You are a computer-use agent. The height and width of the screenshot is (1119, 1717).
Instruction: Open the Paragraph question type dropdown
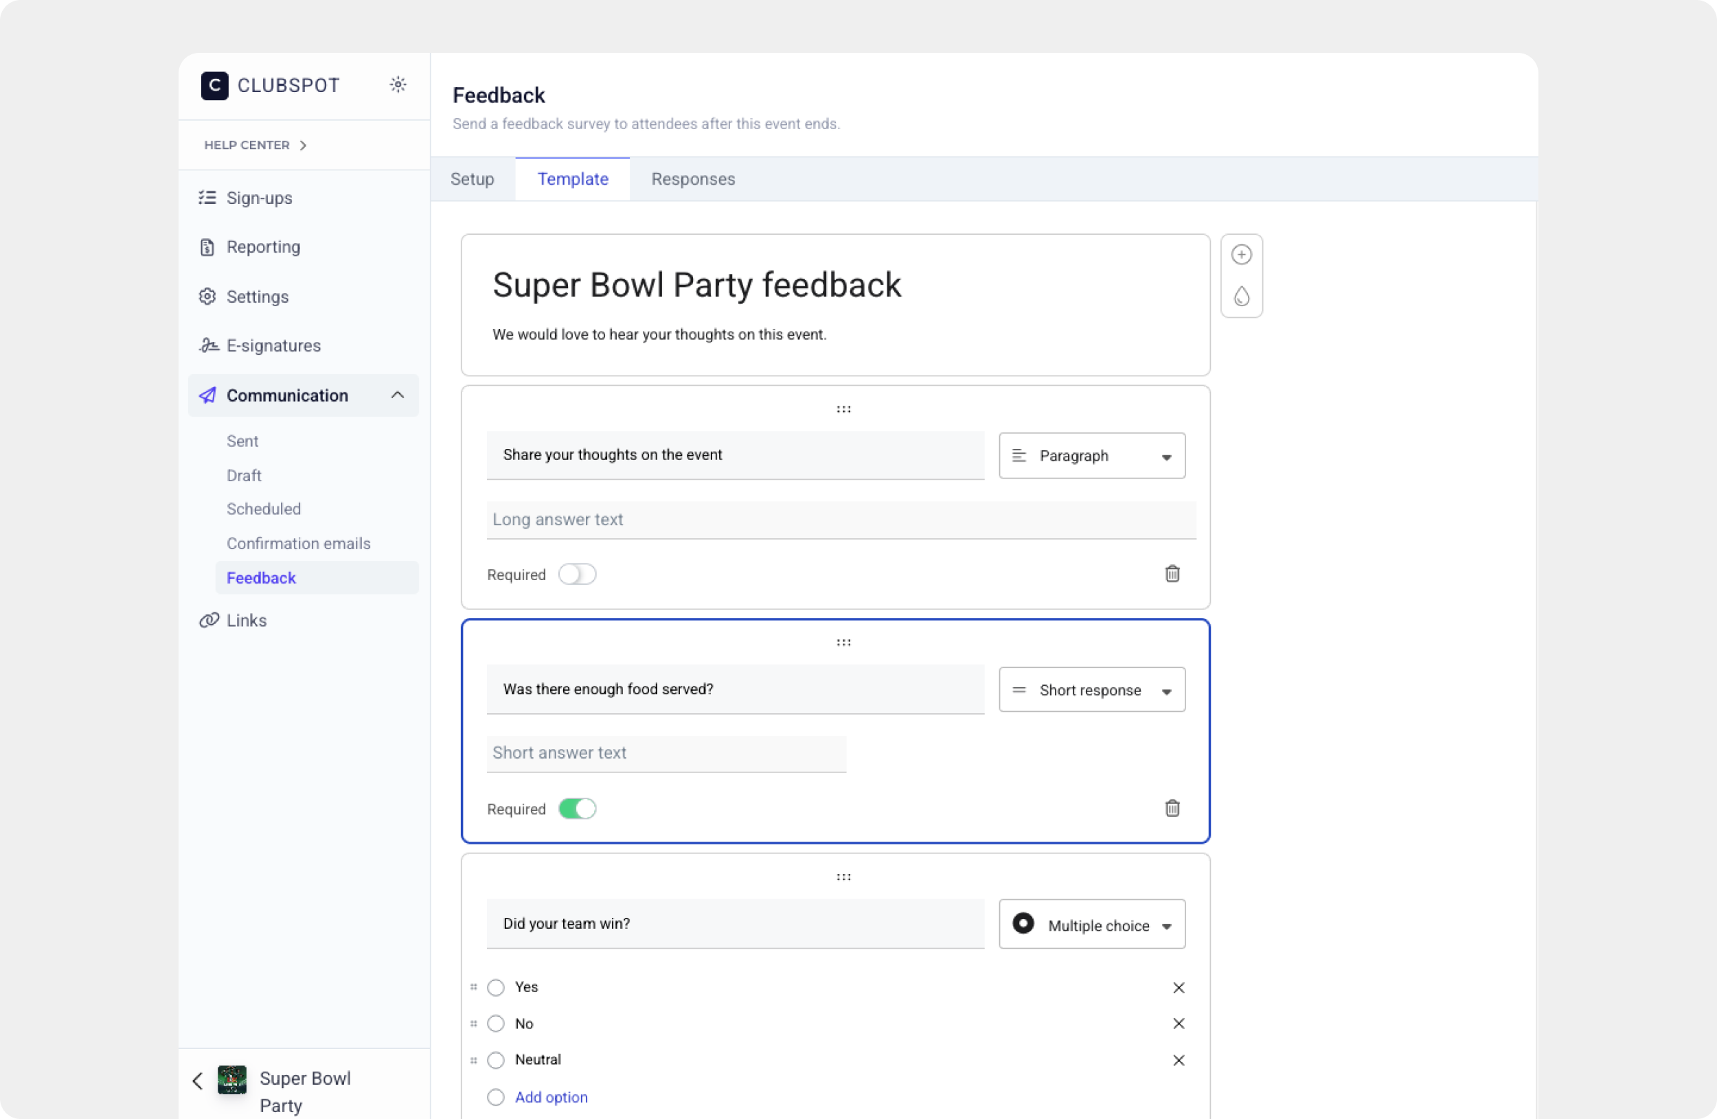(1091, 456)
